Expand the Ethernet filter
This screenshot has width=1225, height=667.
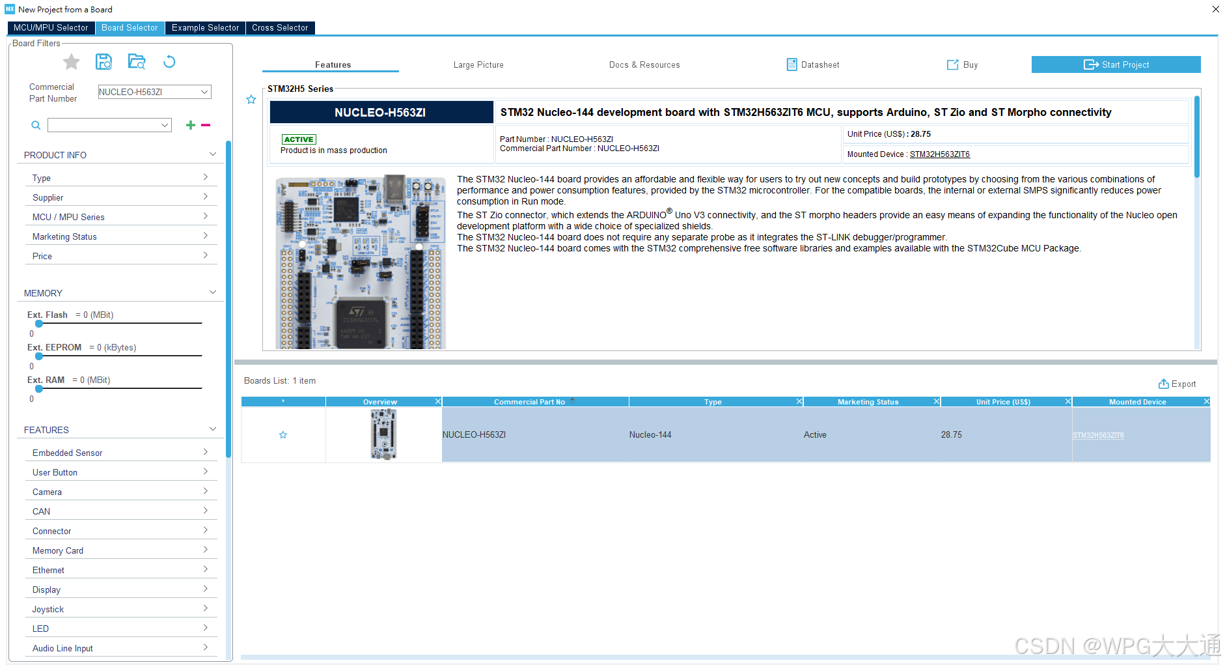[x=206, y=569]
